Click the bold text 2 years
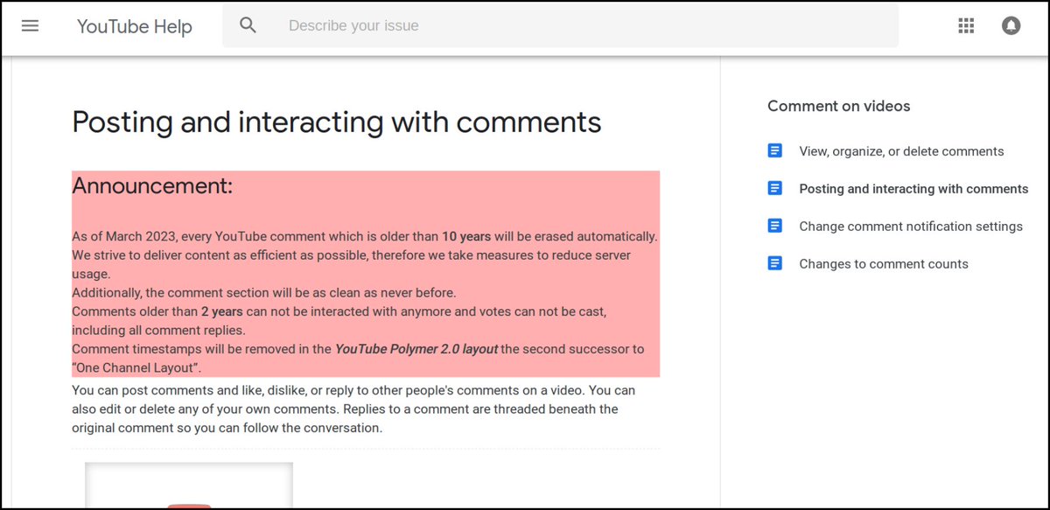The image size is (1050, 510). 222,311
